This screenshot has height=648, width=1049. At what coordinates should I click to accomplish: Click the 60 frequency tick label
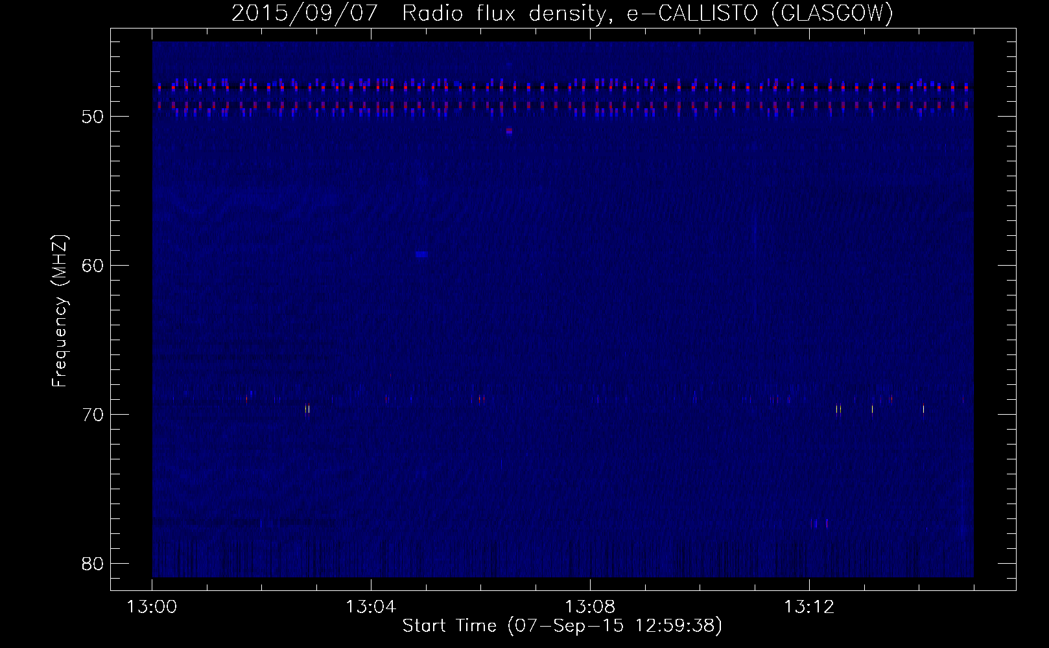tap(93, 266)
